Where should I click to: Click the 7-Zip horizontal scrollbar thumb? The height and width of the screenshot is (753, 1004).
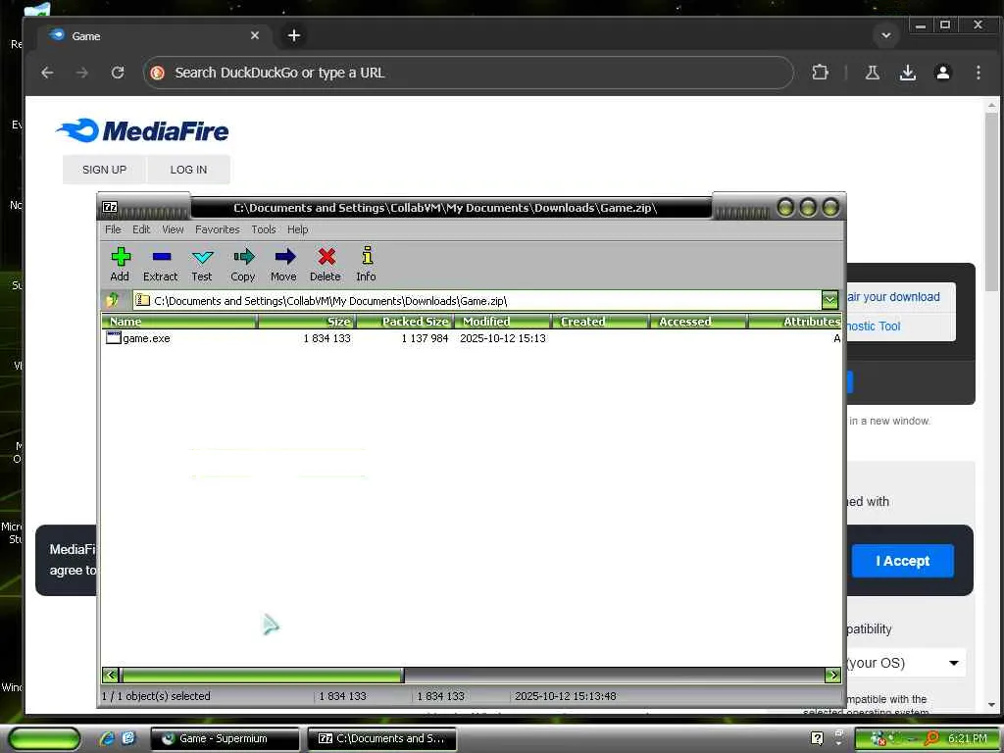[x=262, y=675]
